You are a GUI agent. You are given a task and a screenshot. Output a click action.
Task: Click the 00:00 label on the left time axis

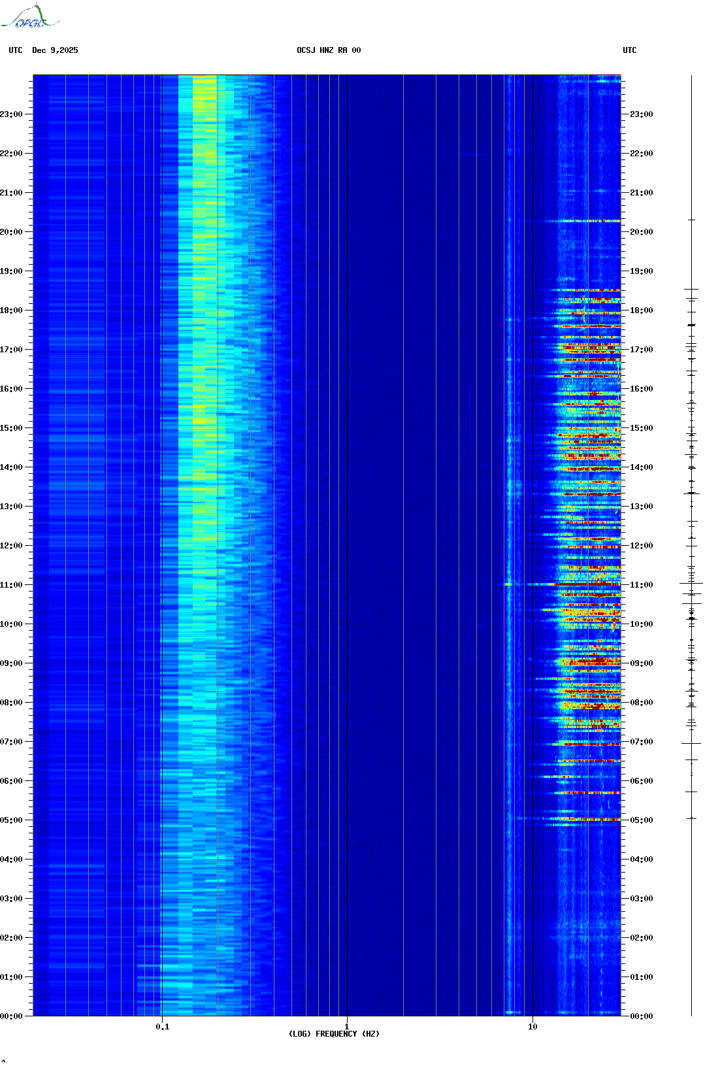tap(11, 1016)
